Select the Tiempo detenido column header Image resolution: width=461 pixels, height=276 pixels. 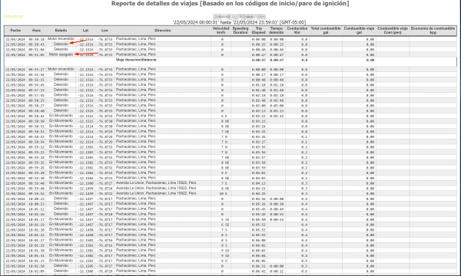pyautogui.click(x=277, y=31)
